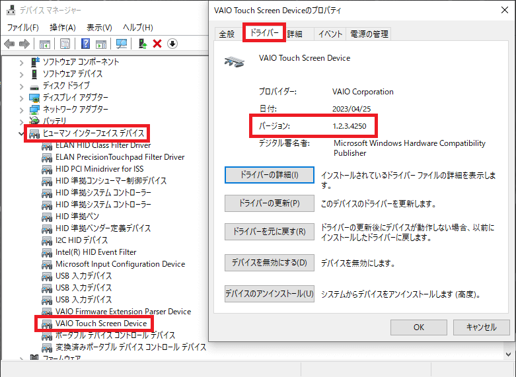Collapse the ヒューマン インターフェイス デバイス node
Screen dimensions: 516x377
tap(21, 133)
